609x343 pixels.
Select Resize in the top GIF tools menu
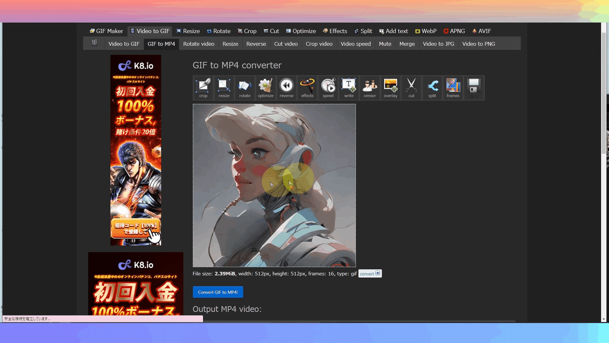coord(188,31)
